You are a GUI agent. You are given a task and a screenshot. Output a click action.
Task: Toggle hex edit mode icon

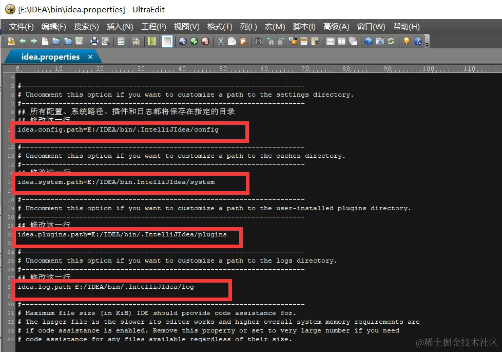click(x=137, y=41)
